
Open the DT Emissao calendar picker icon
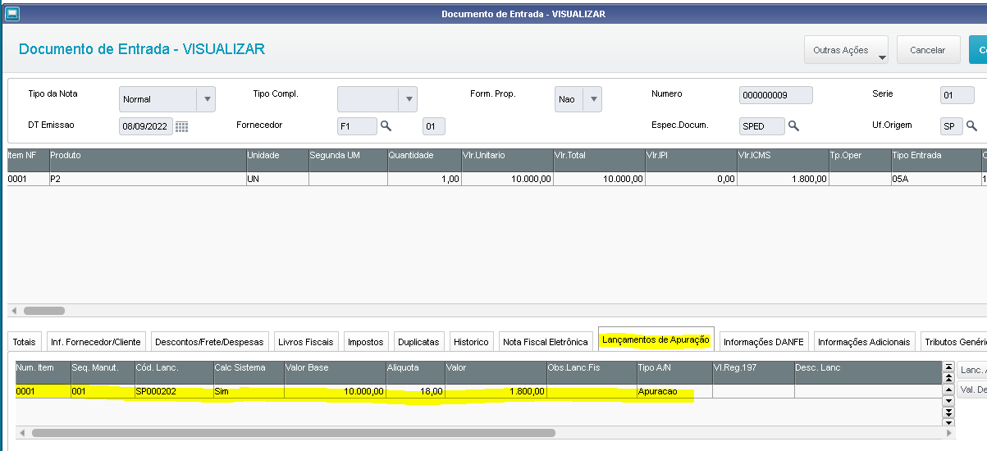[x=181, y=126]
